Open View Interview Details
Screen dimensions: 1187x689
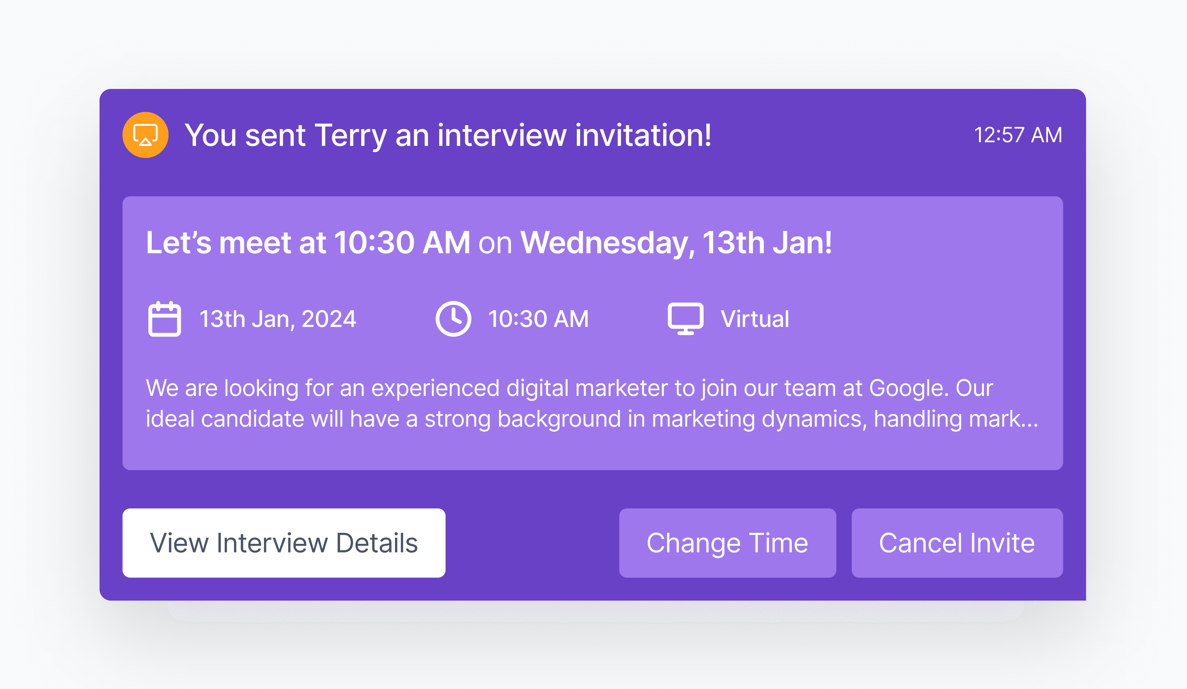pyautogui.click(x=284, y=543)
